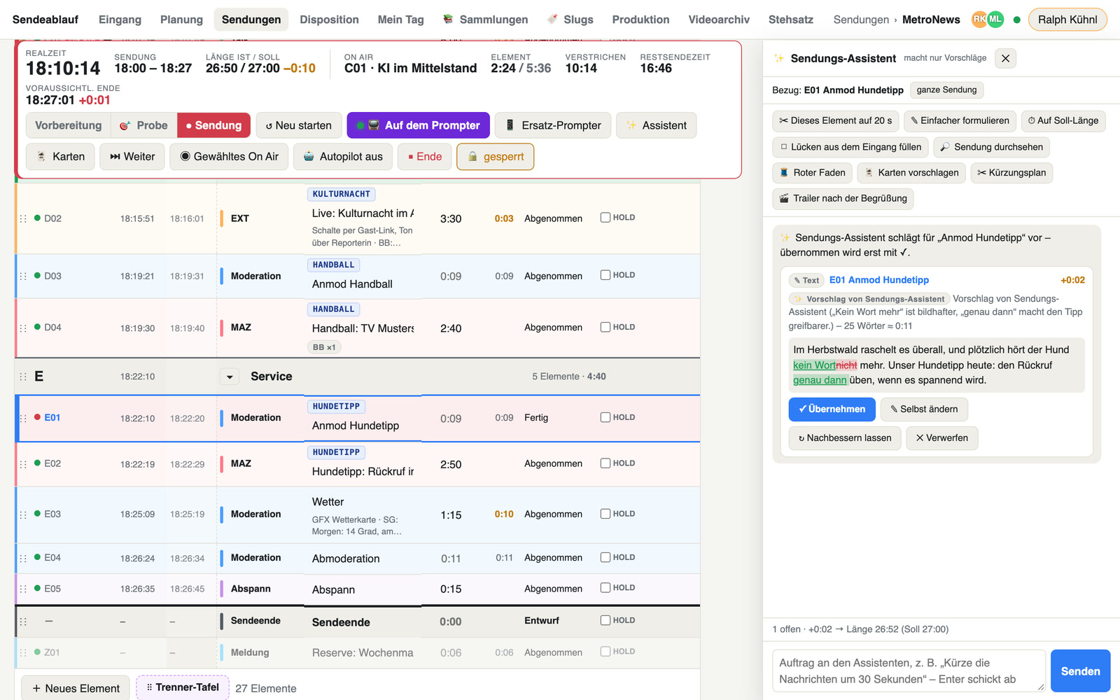Toggle Autopilot aus button
Image resolution: width=1120 pixels, height=700 pixels.
click(343, 157)
